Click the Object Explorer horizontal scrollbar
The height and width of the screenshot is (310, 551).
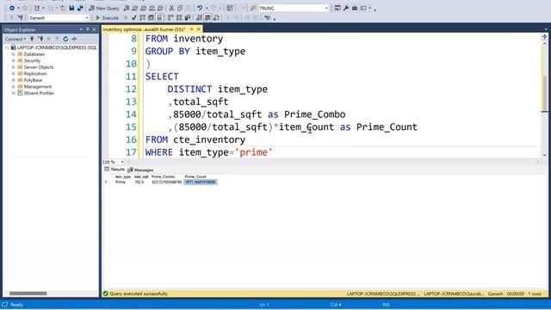(x=28, y=293)
